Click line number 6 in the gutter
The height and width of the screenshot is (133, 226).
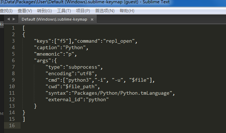(x=13, y=60)
